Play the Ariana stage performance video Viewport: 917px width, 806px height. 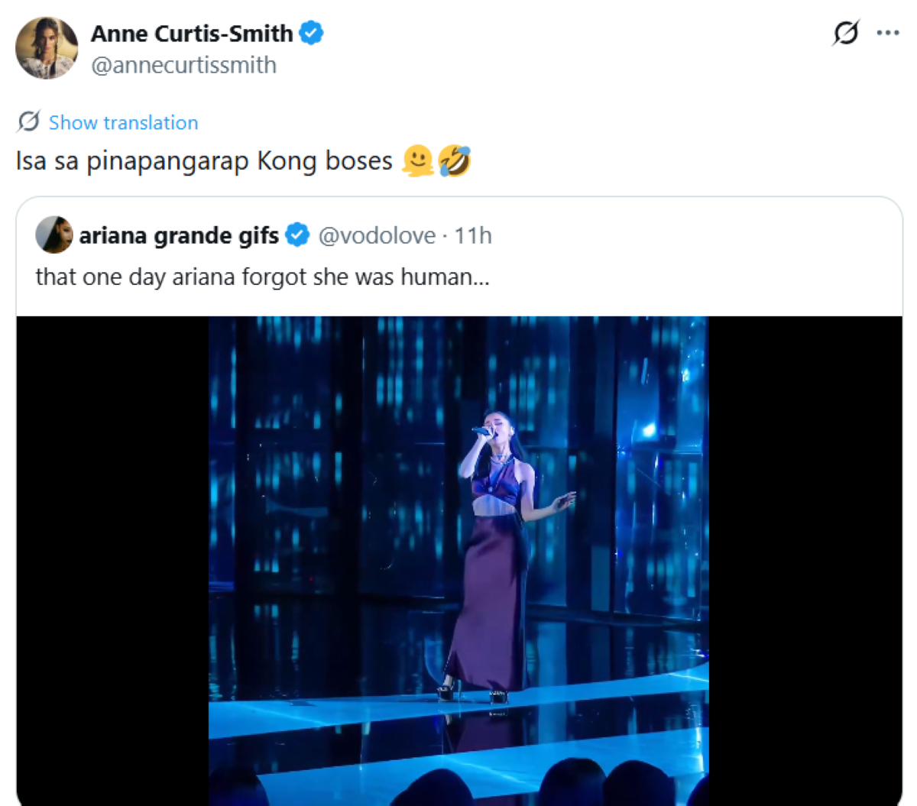(458, 561)
